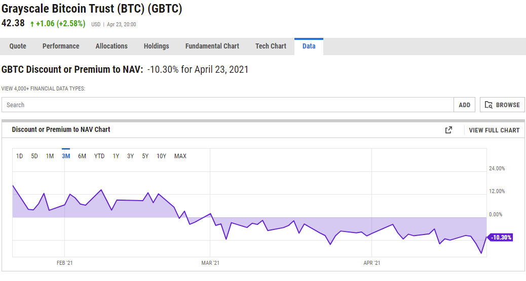
Task: Switch to the Performance tab
Action: coord(61,46)
